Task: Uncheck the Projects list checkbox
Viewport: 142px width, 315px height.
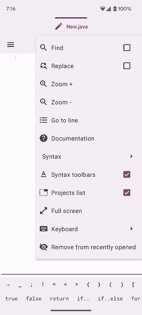Action: [x=127, y=193]
